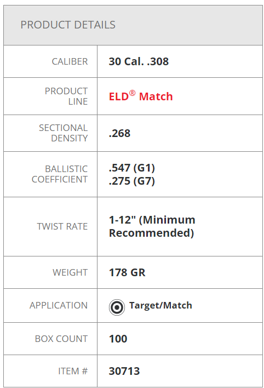The image size is (264, 388).
Task: Select the .268 sectional density value
Action: (x=119, y=133)
